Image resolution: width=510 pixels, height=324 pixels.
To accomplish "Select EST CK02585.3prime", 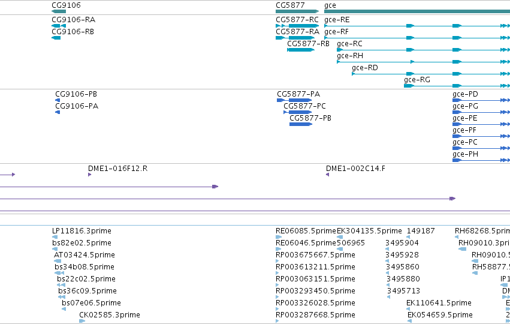I will pyautogui.click(x=110, y=315).
